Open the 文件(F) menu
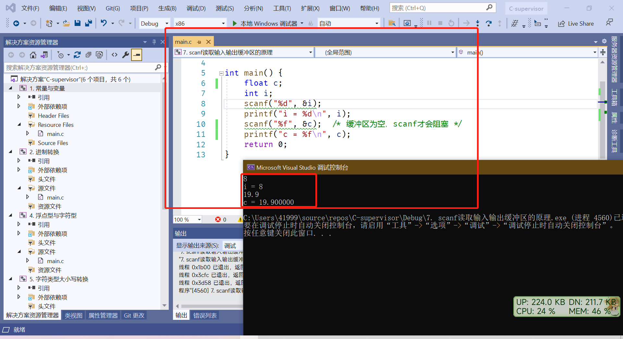Viewport: 623px width, 339px height. [30, 8]
